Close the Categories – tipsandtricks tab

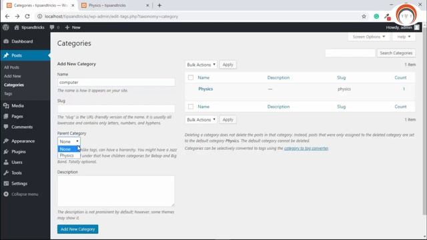tap(73, 5)
